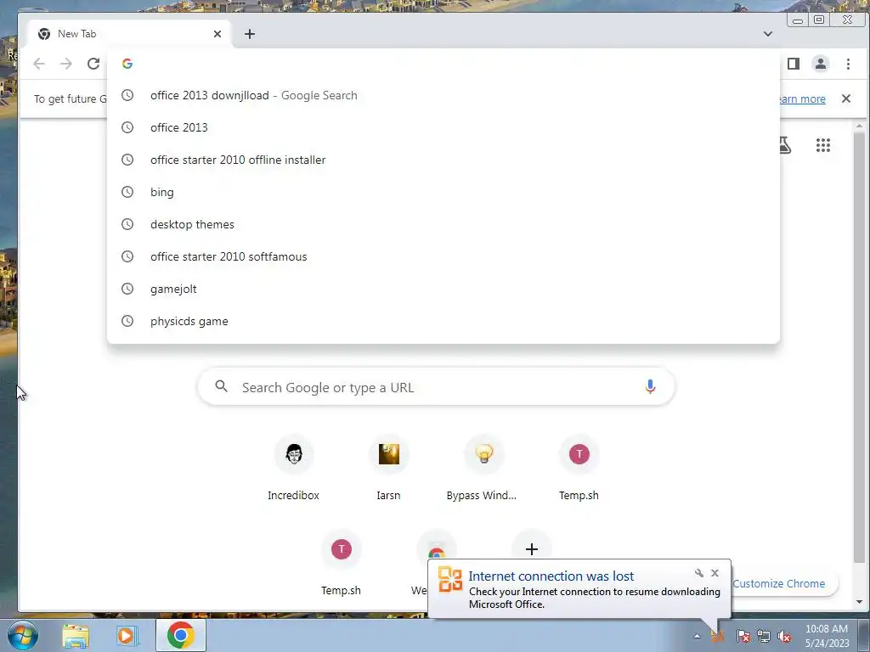Open the profile avatar menu
The image size is (870, 652).
coord(821,64)
